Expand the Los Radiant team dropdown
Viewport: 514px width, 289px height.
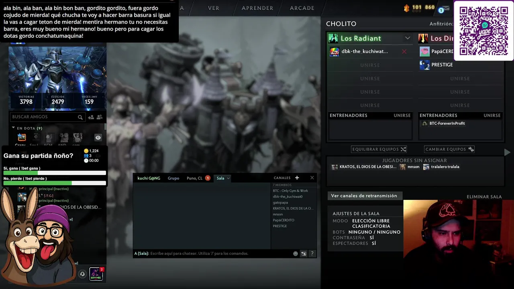click(408, 38)
